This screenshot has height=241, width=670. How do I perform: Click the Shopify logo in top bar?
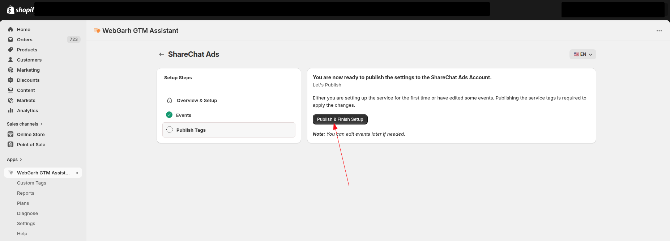(21, 10)
